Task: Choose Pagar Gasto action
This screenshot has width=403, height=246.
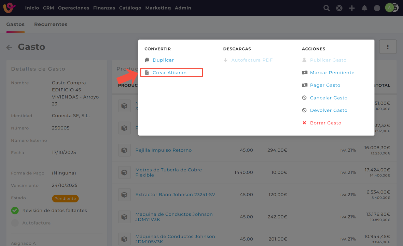Action: 325,85
